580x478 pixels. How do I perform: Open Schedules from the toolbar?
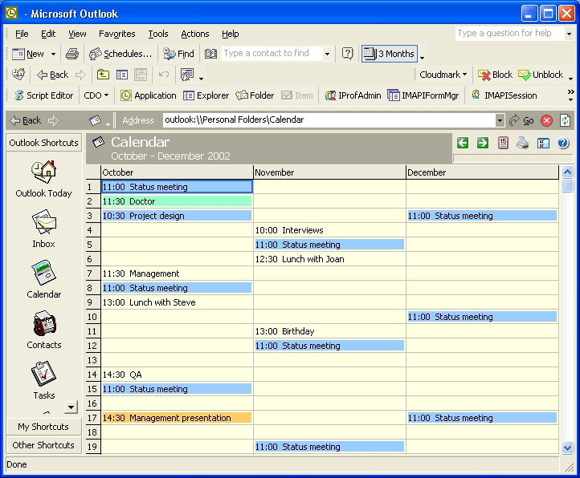(120, 54)
